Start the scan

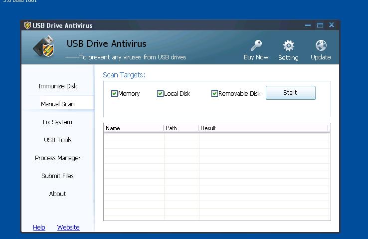point(291,93)
